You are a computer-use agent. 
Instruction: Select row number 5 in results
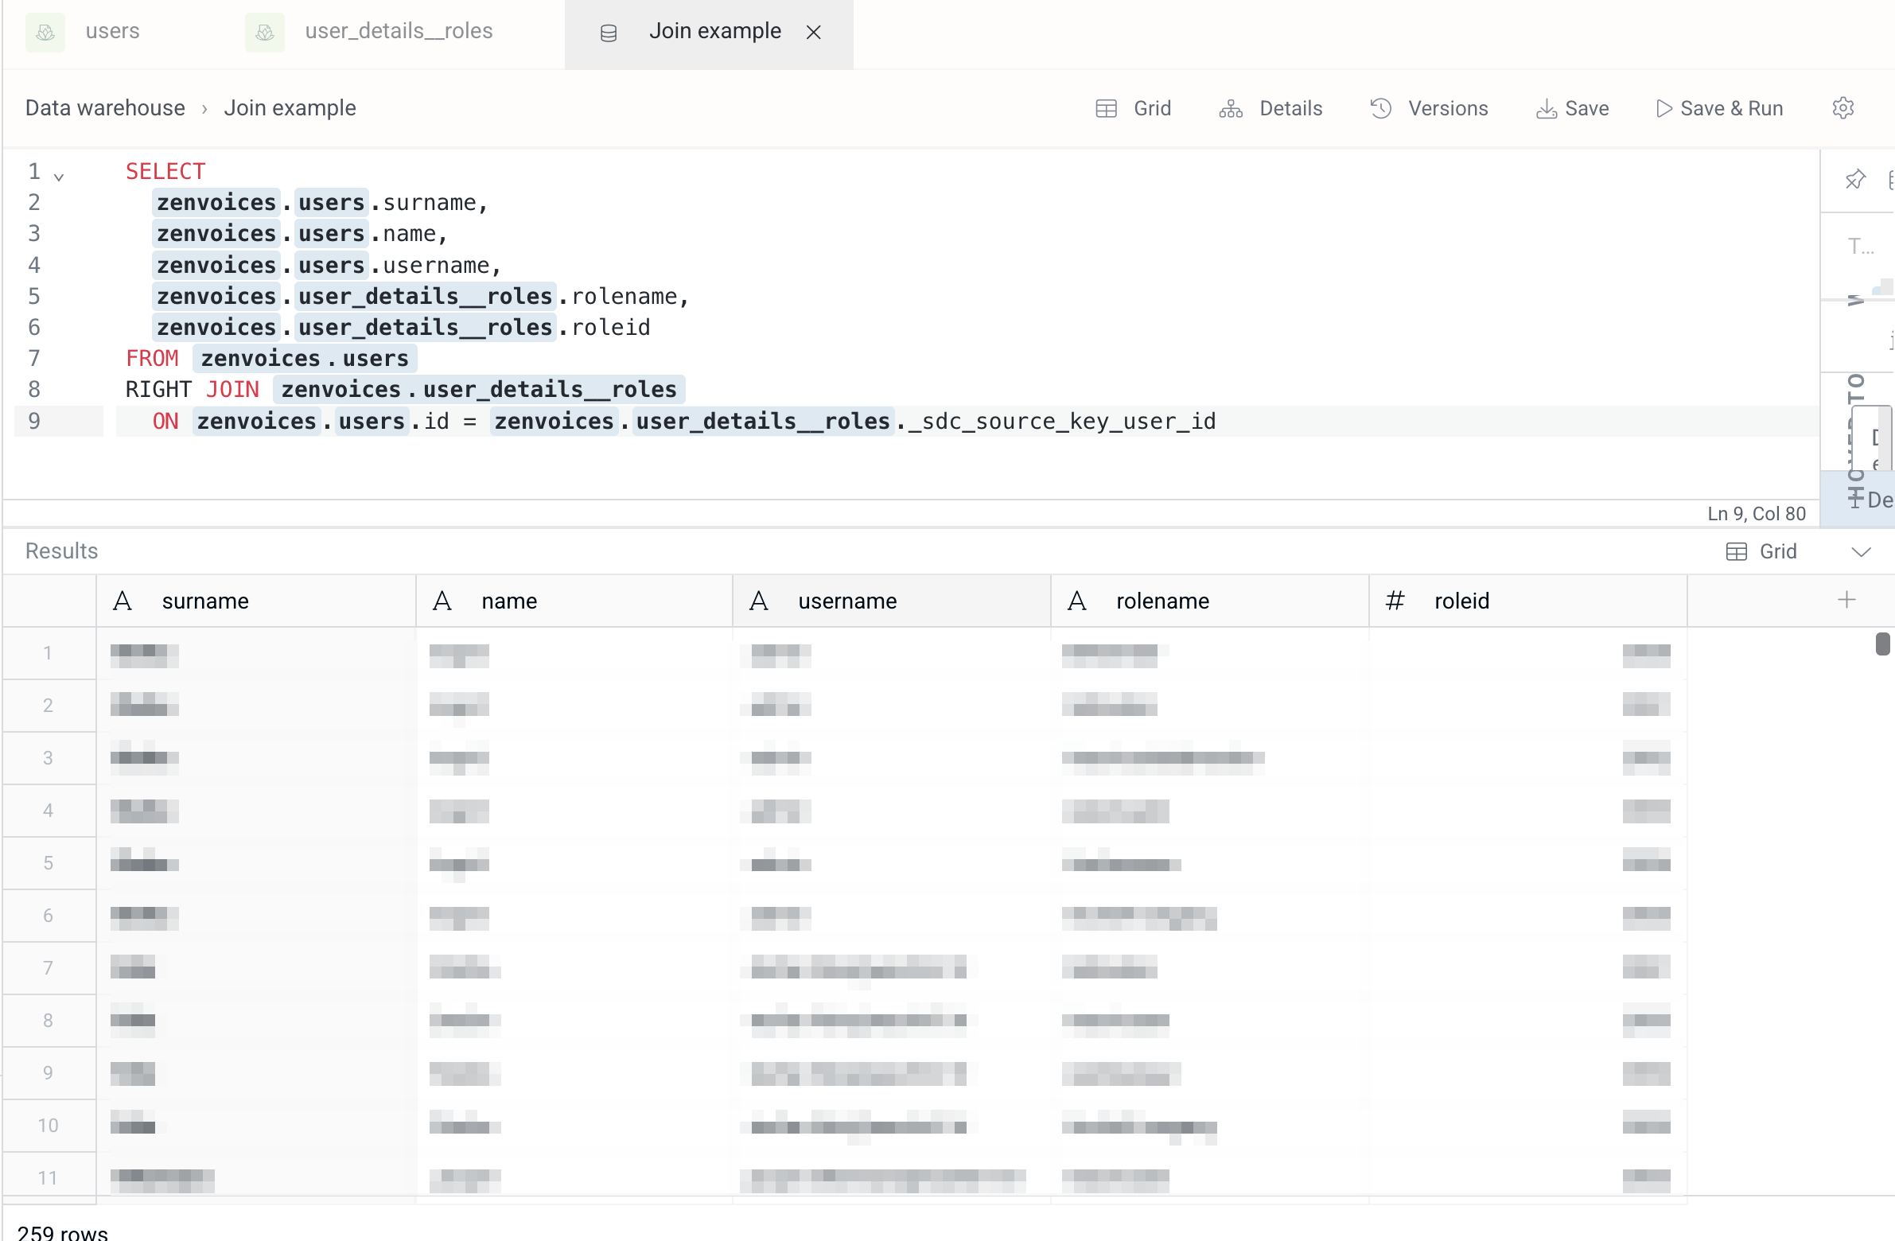coord(48,864)
